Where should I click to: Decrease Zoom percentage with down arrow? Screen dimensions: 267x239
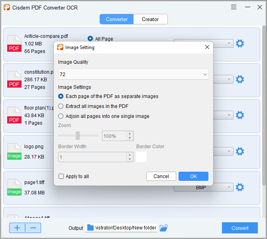[x=130, y=138]
